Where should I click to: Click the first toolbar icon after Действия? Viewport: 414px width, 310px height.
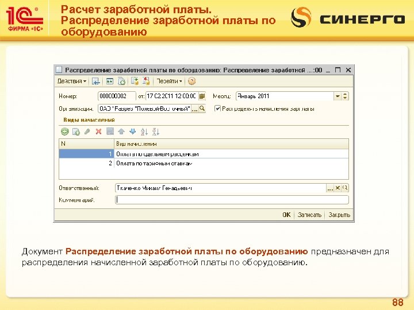tap(96, 81)
